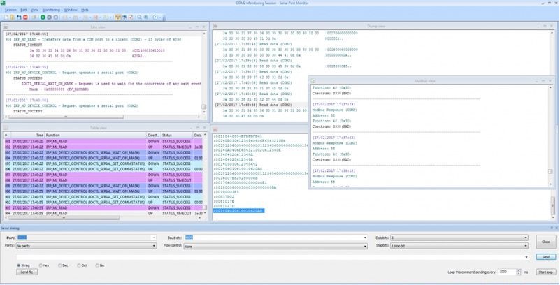Click the Close button in Send dialog

[x=546, y=242]
